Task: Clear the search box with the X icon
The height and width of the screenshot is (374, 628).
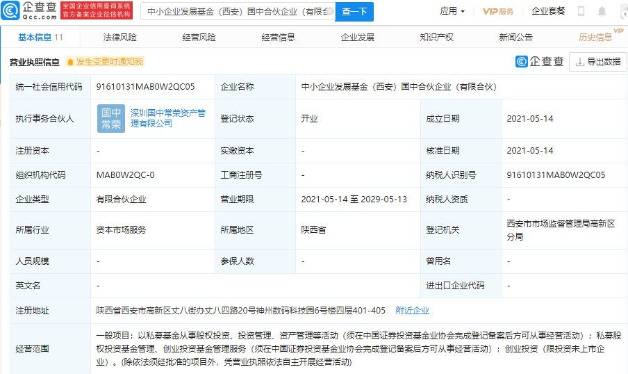Action: point(330,11)
